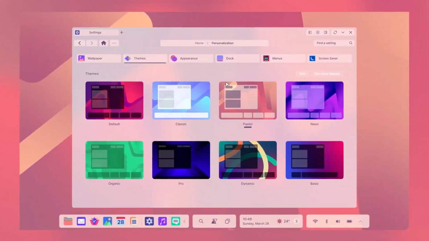The width and height of the screenshot is (429, 241).
Task: Click the Wi-Fi icon in system tray
Action: click(x=315, y=221)
